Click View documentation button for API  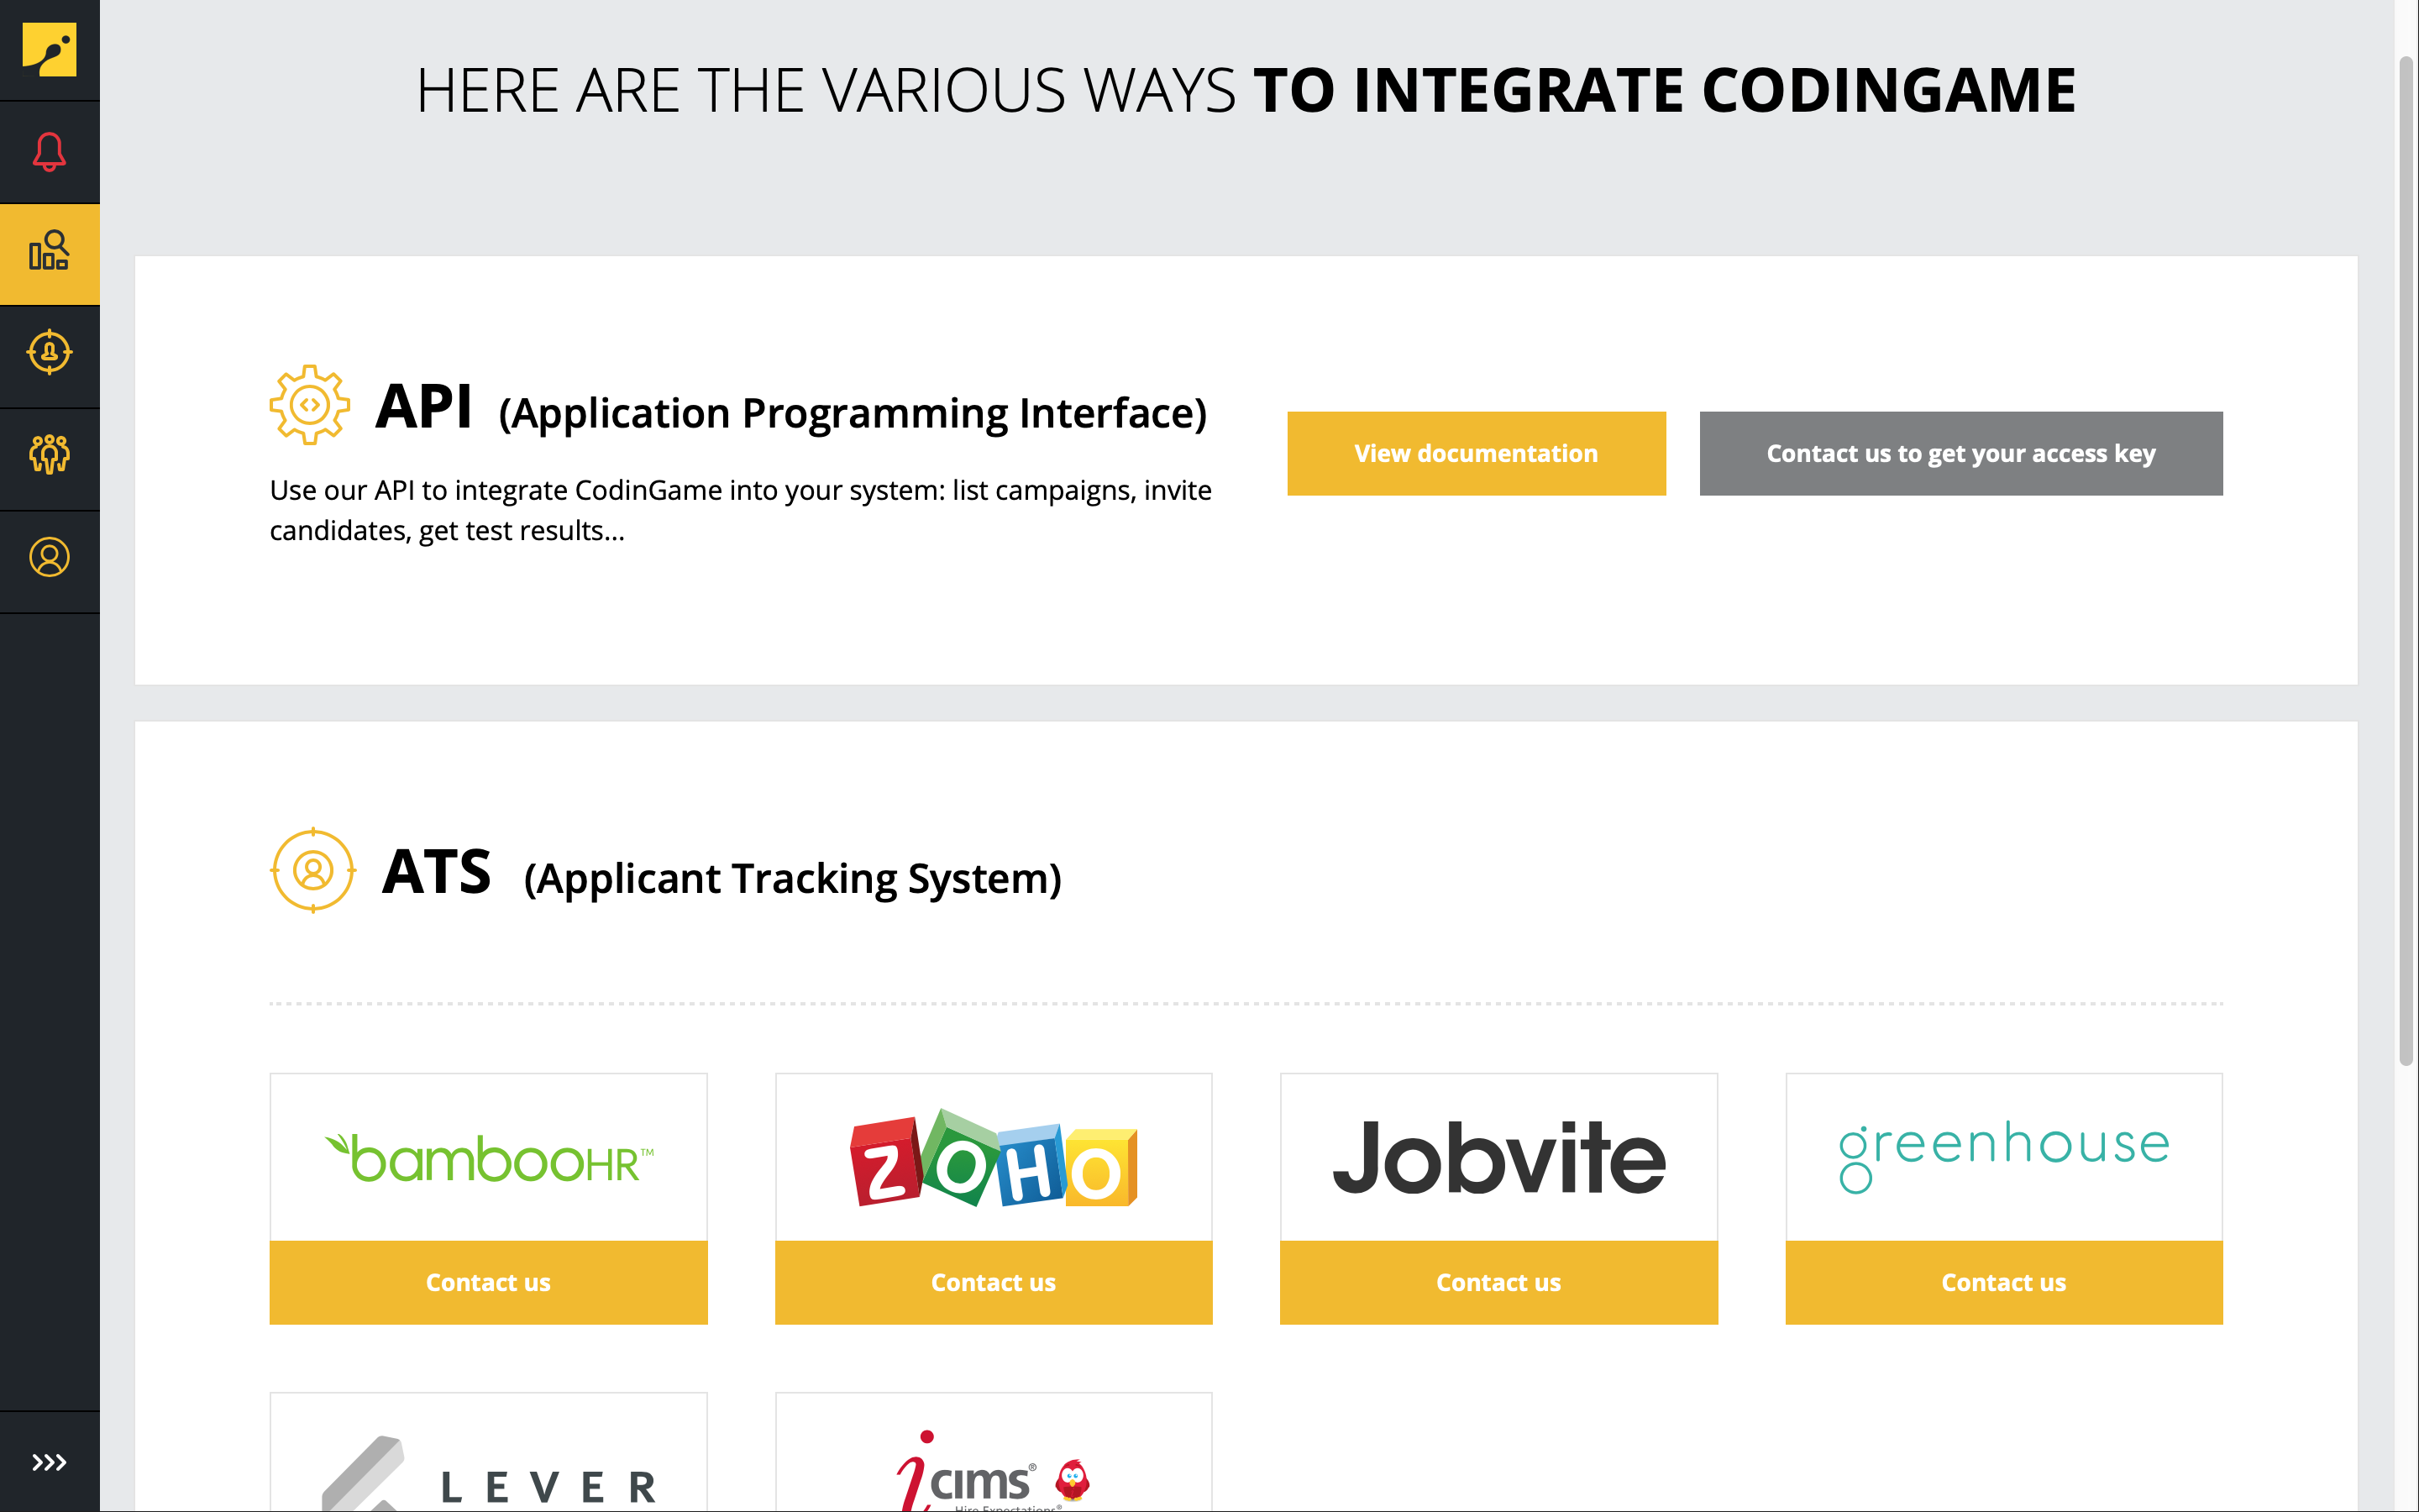coord(1477,453)
